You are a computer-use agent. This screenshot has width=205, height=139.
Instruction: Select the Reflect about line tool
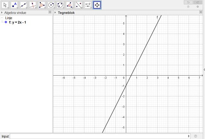[79, 5]
